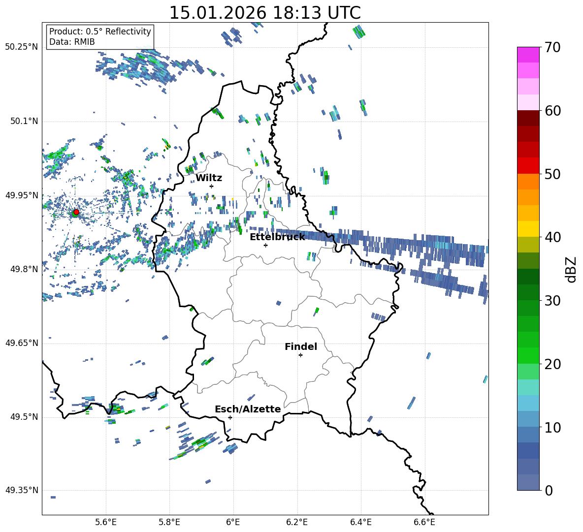Click the 49.8°N latitude label
Image resolution: width=583 pixels, height=532 pixels.
[24, 269]
